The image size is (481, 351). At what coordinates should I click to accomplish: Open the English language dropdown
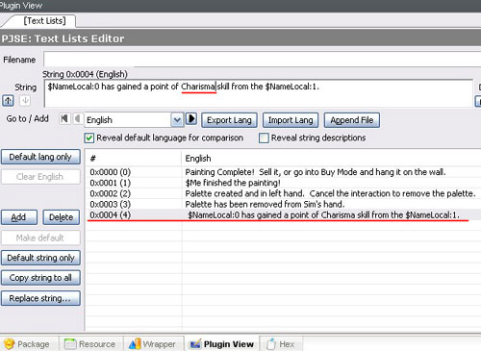click(177, 120)
